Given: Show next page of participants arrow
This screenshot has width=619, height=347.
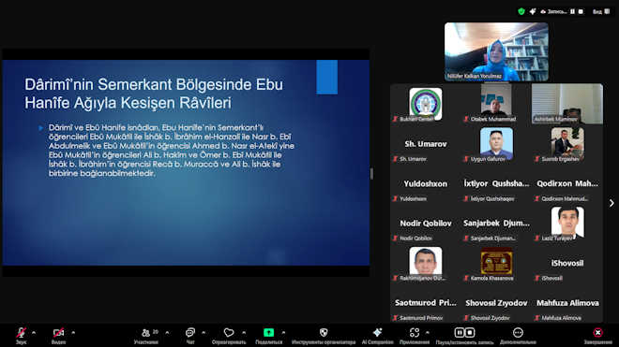Looking at the screenshot, I should (x=611, y=203).
